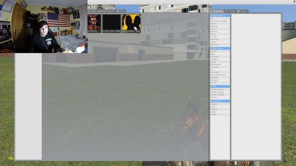Screen dimensions: 296x166
Task: Select the Duplicador tool
Action: point(220,57)
